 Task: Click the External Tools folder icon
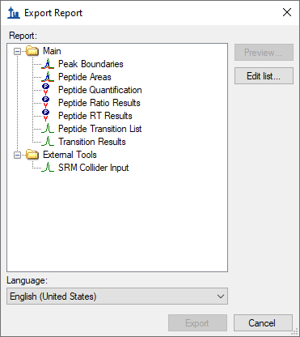click(32, 155)
